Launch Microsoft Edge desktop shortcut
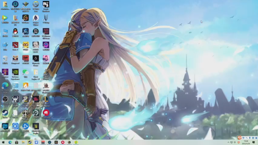The width and height of the screenshot is (258, 145). (x=5, y=86)
